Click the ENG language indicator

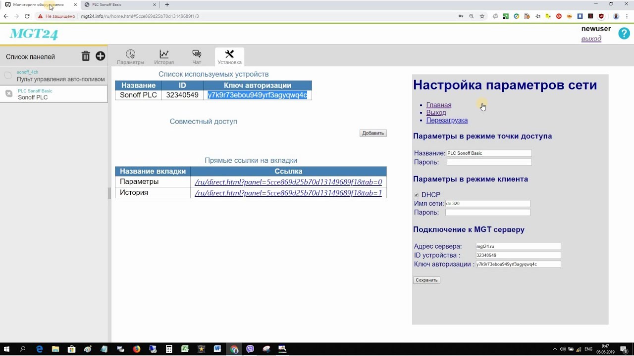coord(588,349)
